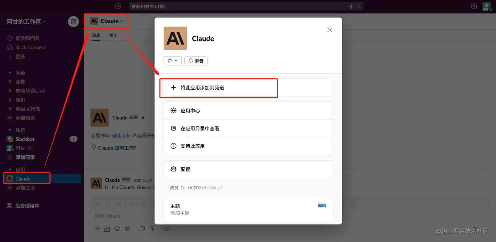Click the italic formatting icon in composer
The image size is (496, 242).
click(x=108, y=204)
